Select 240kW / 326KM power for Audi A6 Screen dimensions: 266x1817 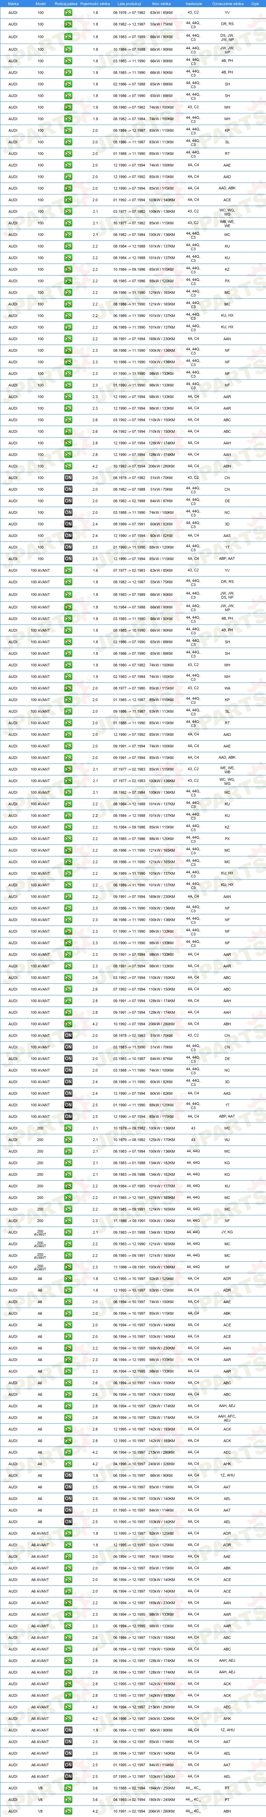[161, 1464]
